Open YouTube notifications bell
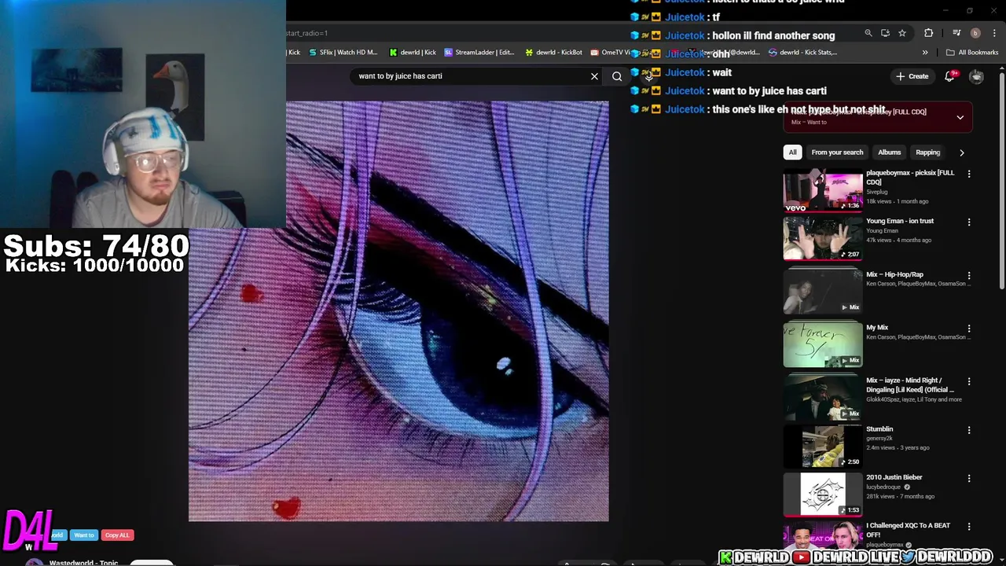 coord(949,76)
